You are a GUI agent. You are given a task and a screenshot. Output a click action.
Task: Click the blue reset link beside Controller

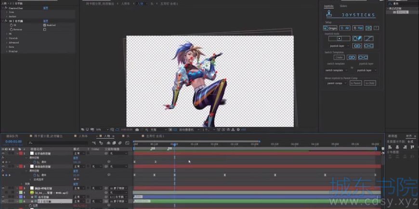coord(46,8)
